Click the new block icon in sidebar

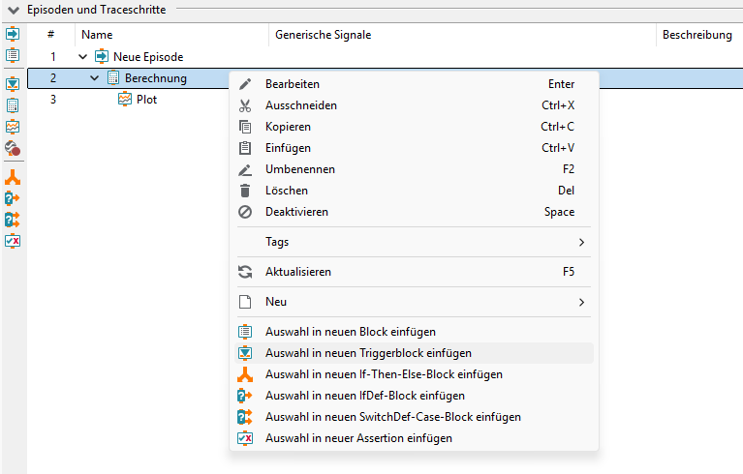coord(13,55)
